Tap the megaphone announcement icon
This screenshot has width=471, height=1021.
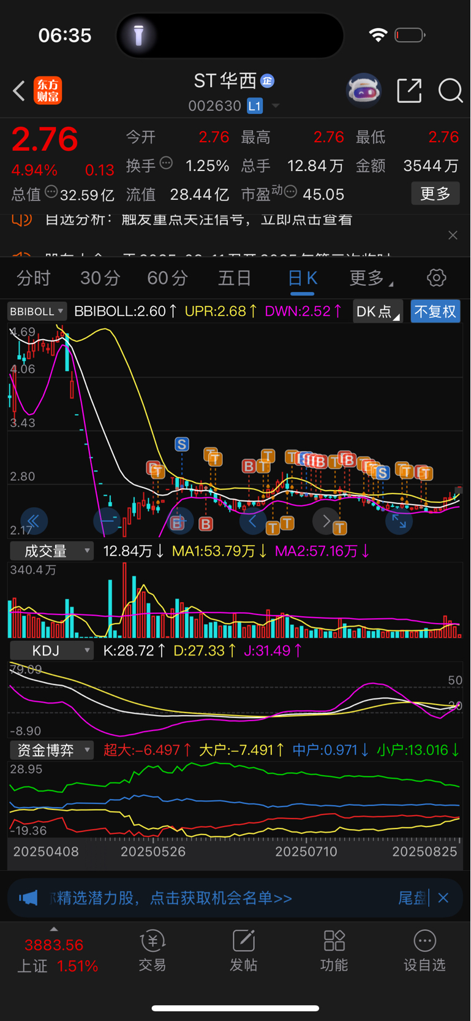[28, 898]
